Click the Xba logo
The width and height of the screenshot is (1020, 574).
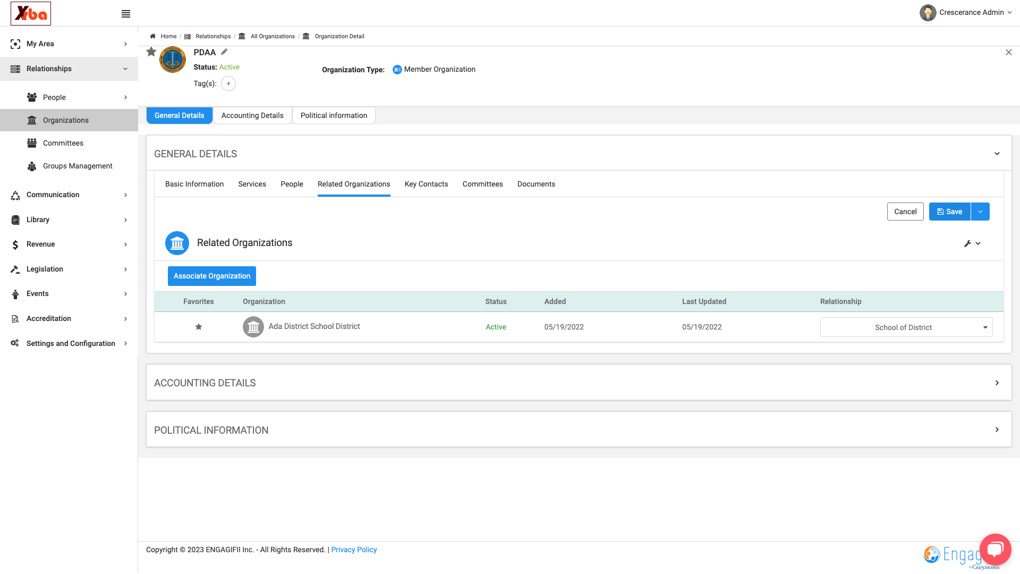pyautogui.click(x=31, y=13)
